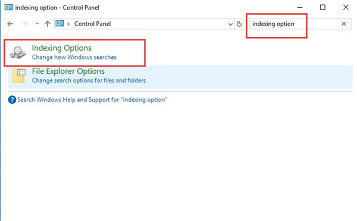Open the address bar history dropdown

point(230,24)
